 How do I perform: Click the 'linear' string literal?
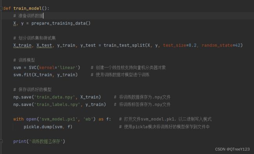pyautogui.click(x=68, y=68)
